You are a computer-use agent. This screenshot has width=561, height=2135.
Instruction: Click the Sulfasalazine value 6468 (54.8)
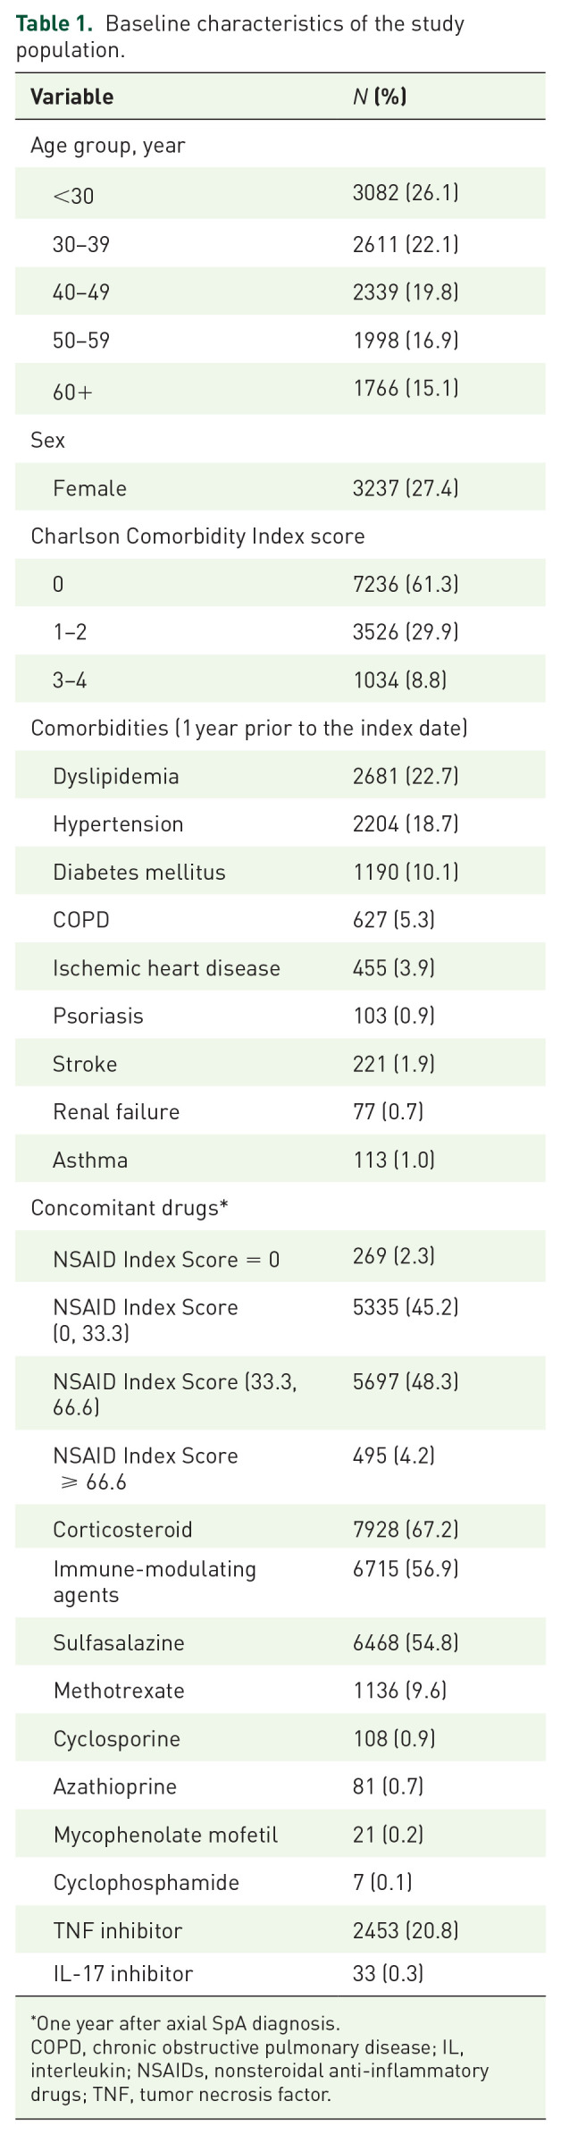click(x=406, y=1642)
